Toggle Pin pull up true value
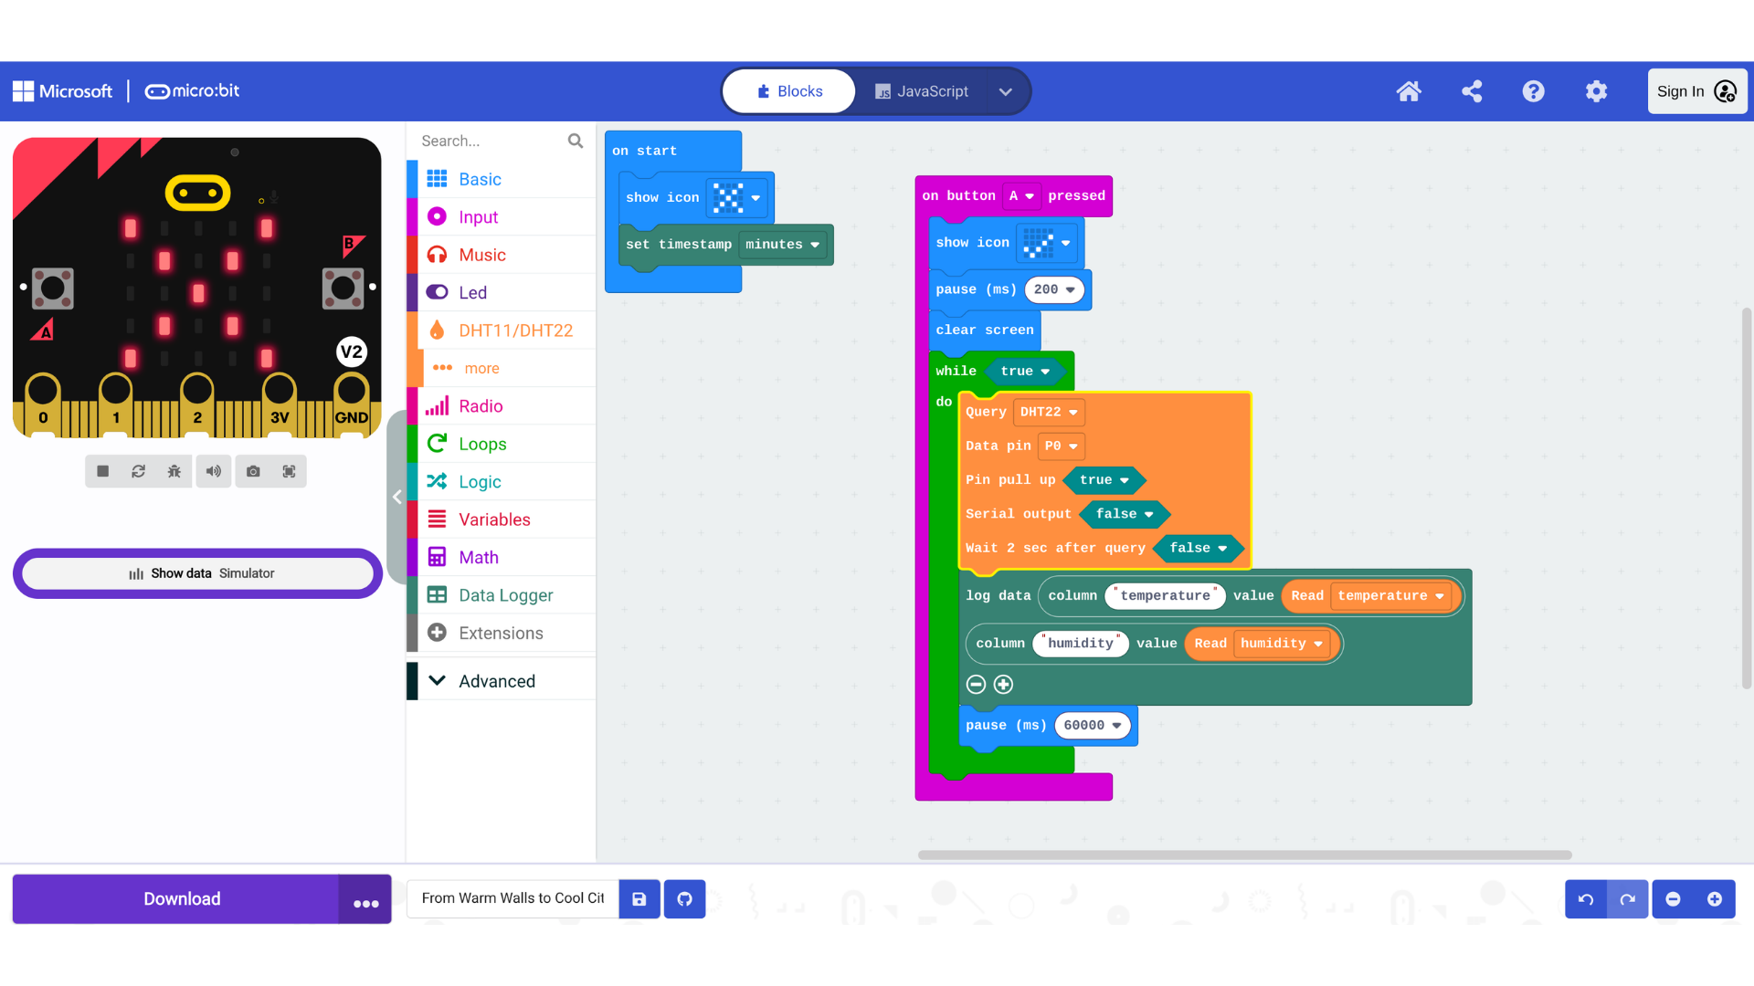1754x986 pixels. 1104,480
